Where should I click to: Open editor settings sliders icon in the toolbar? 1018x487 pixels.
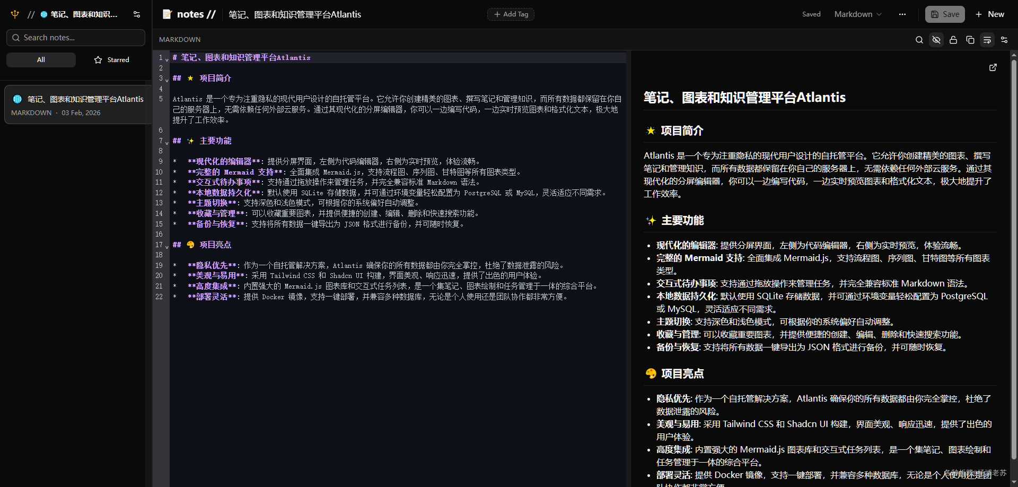pos(1004,40)
